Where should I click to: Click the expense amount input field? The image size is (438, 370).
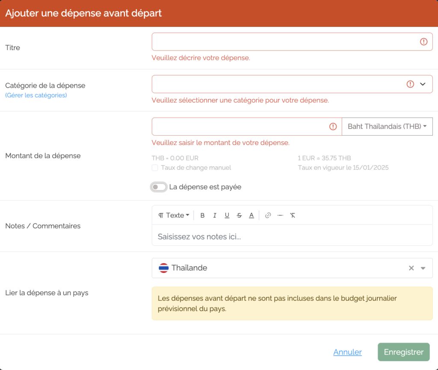[247, 127]
